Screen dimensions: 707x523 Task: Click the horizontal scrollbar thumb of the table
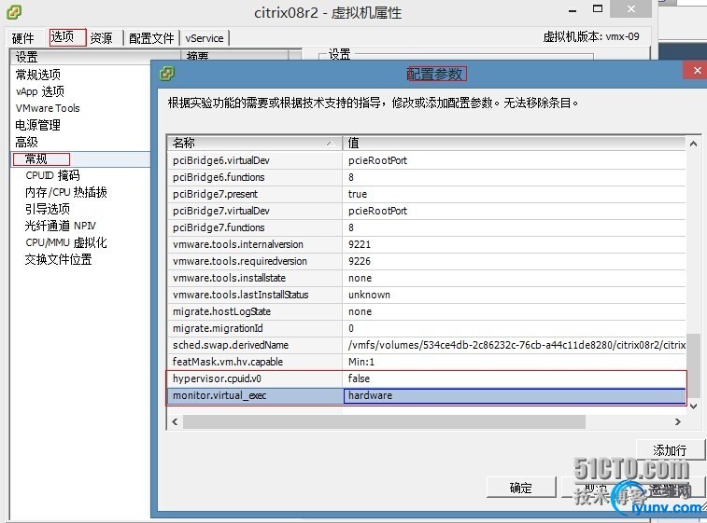pyautogui.click(x=384, y=422)
